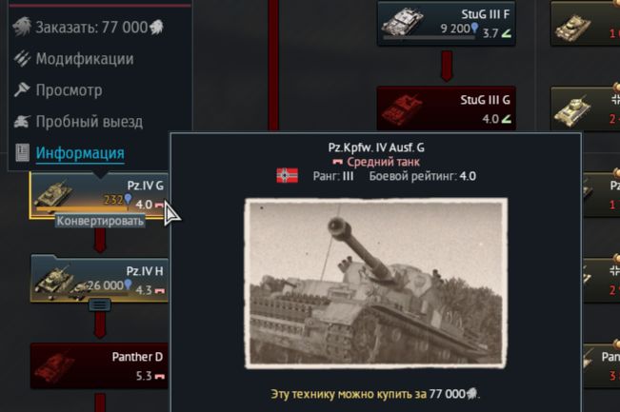Click the Pz.Kpfw. IV Ausf. G historical photo
This screenshot has width=620, height=412.
tap(376, 284)
